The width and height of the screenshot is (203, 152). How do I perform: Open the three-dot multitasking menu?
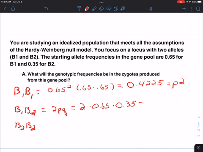coord(101,2)
